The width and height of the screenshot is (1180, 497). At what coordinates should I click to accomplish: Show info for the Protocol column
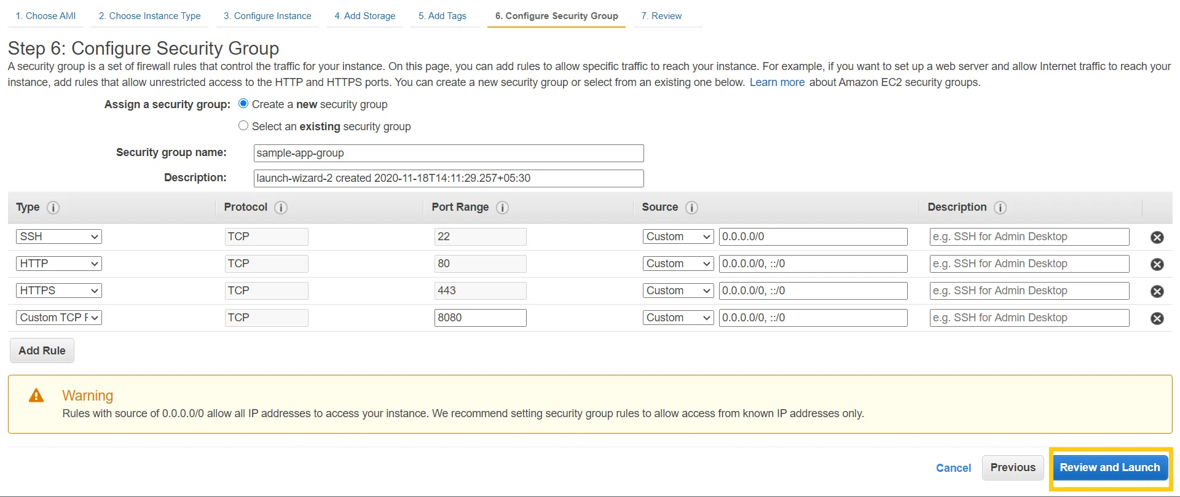[281, 208]
